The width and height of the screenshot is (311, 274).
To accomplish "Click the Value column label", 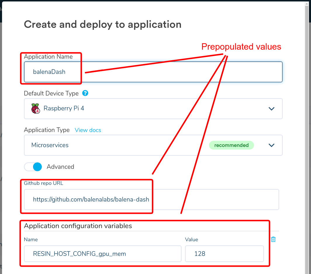I will coord(192,240).
